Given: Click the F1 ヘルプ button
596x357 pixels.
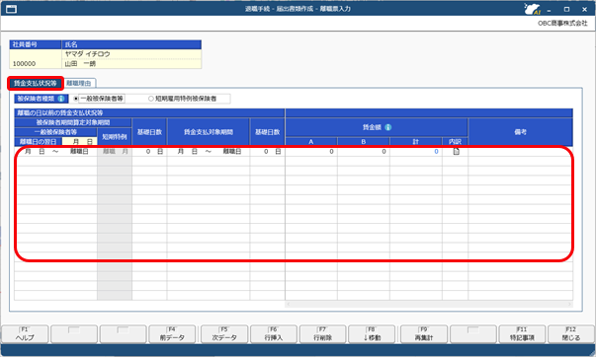Looking at the screenshot, I should coord(25,334).
